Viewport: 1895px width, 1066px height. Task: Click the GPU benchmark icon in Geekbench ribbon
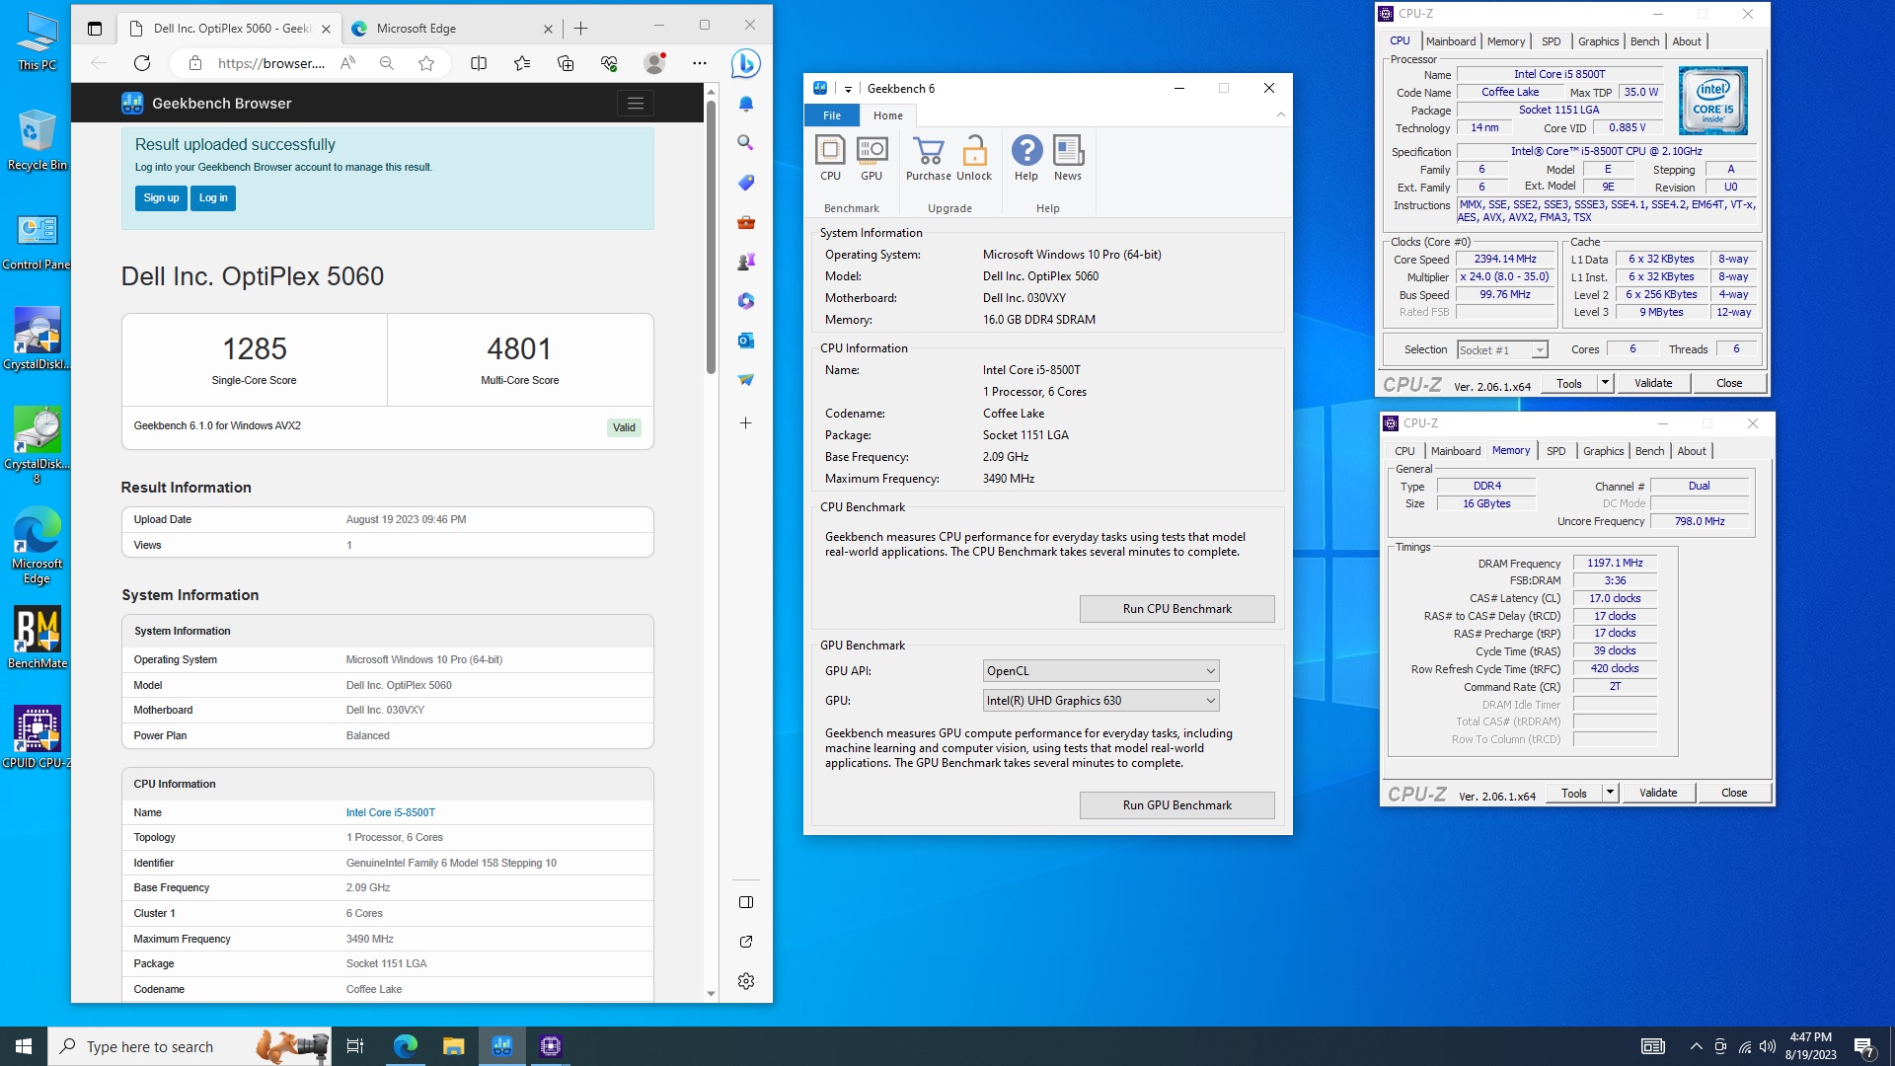pos(872,158)
